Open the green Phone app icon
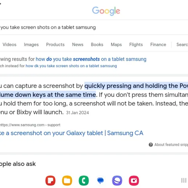 coord(84,181)
